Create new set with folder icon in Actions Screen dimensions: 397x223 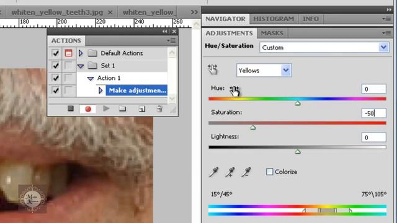pyautogui.click(x=123, y=109)
